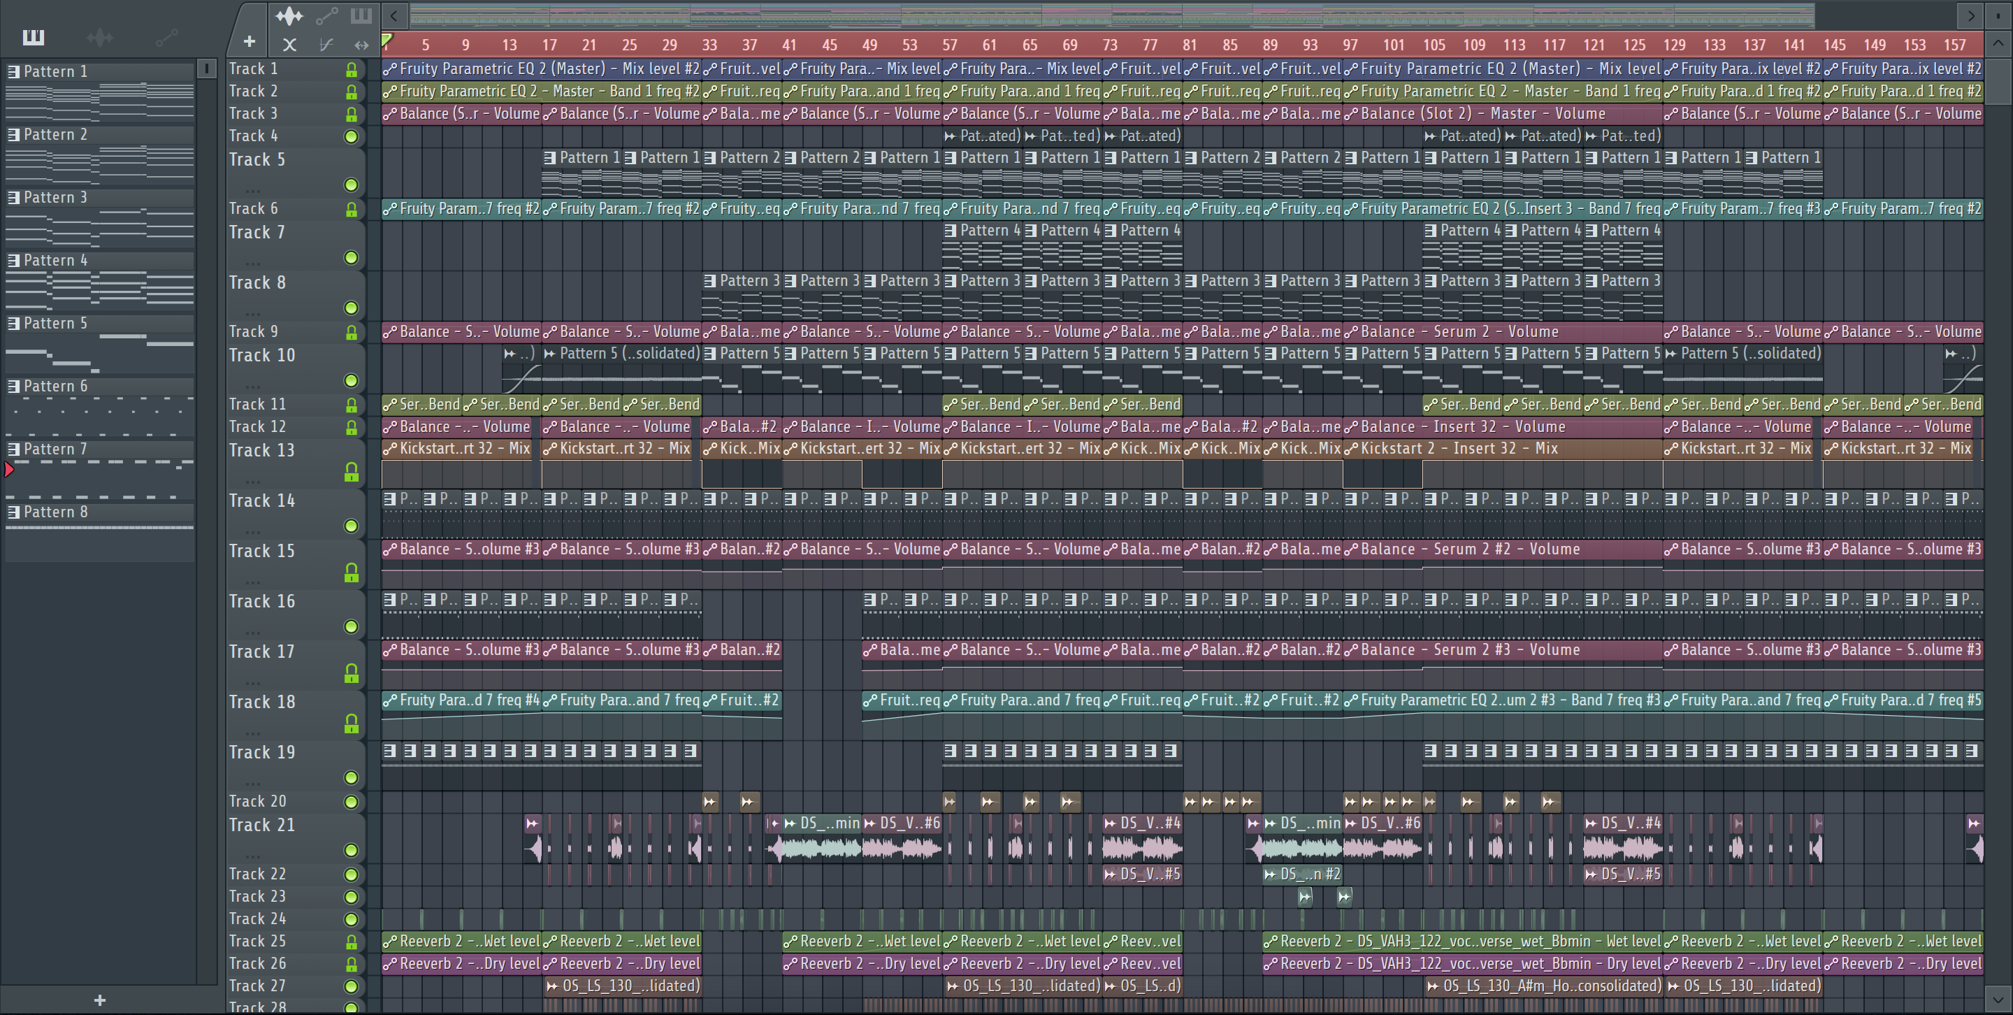Mute Track 27 using its green dot
This screenshot has width=2013, height=1015.
pos(352,987)
